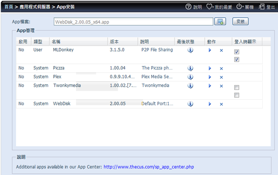
Task: Go to 首頁 in breadcrumb
Action: (x=9, y=7)
